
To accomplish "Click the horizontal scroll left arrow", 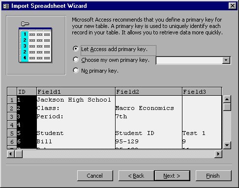I will coord(11,154).
